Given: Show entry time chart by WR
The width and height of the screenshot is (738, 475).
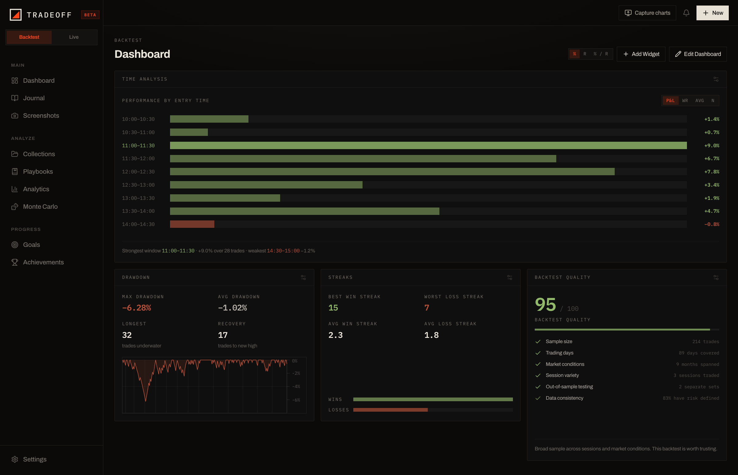Looking at the screenshot, I should pyautogui.click(x=685, y=101).
